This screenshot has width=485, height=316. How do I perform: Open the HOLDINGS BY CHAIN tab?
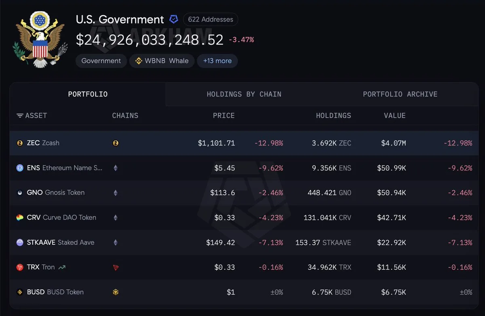[244, 94]
